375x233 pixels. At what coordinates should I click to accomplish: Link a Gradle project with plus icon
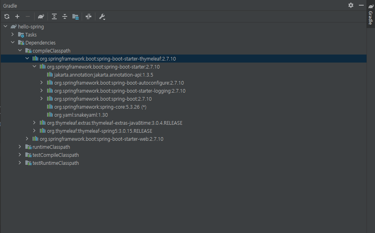17,16
